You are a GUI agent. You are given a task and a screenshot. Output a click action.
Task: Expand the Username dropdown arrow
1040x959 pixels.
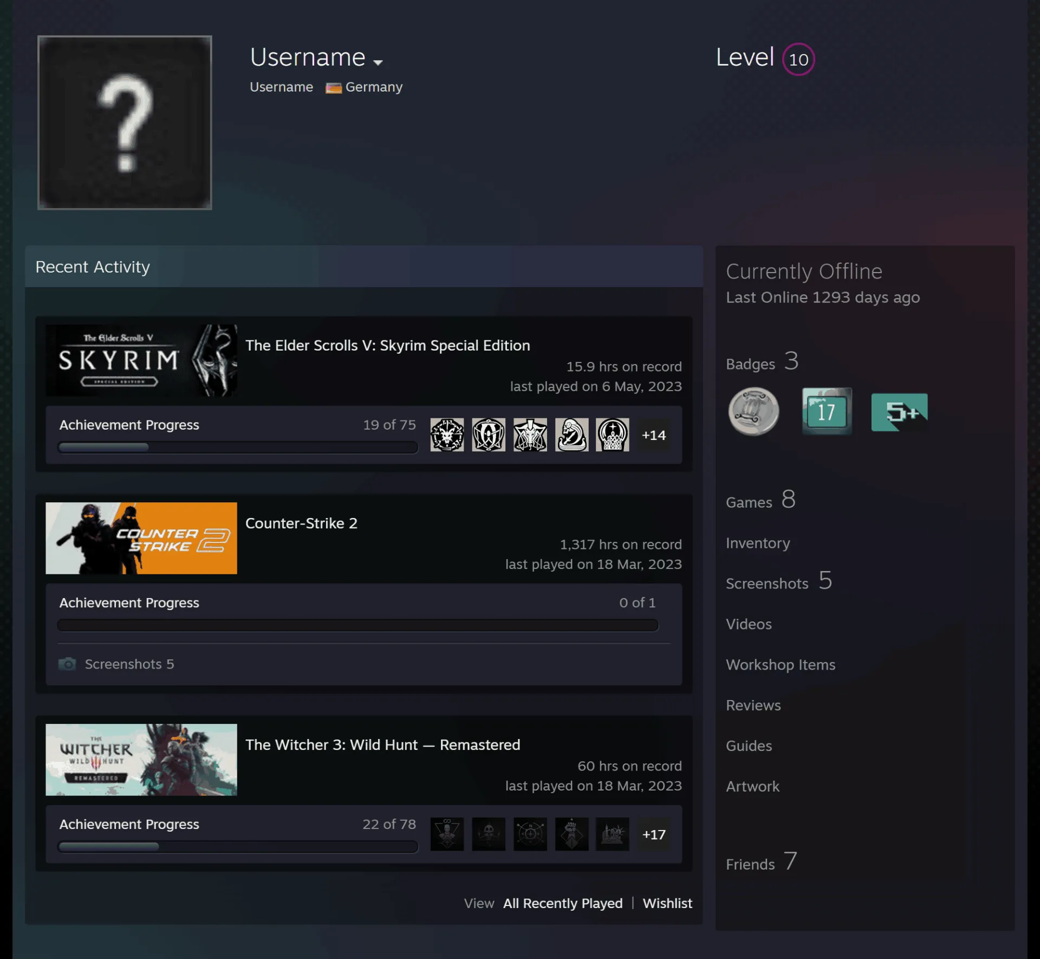378,62
